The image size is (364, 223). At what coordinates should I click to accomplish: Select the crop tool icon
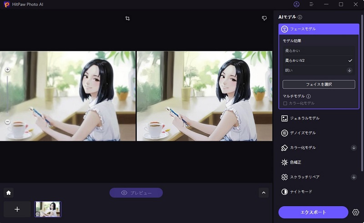point(127,18)
